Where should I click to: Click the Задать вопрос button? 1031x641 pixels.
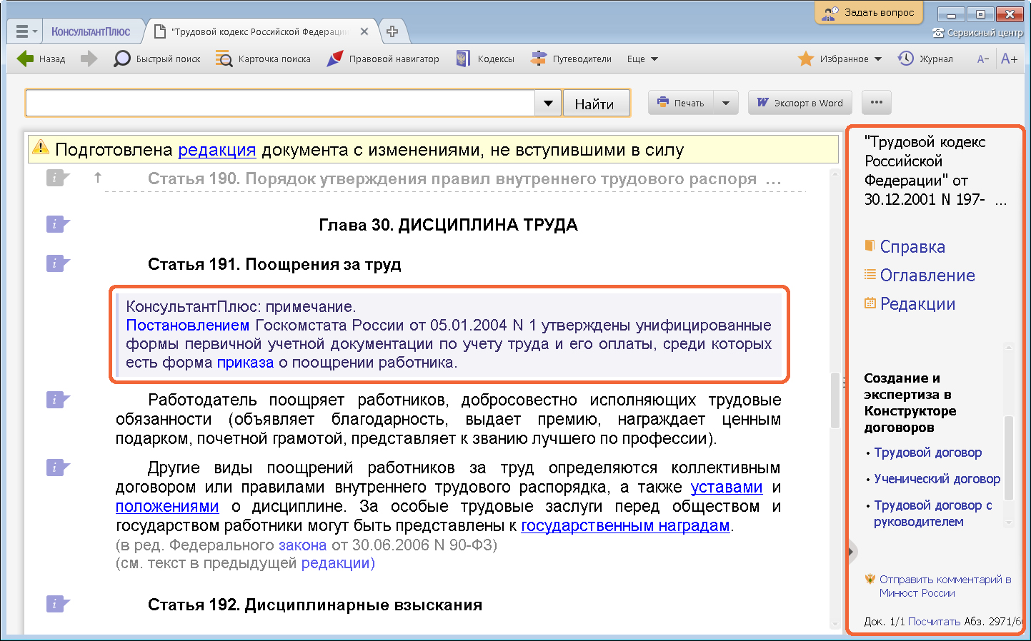click(869, 13)
